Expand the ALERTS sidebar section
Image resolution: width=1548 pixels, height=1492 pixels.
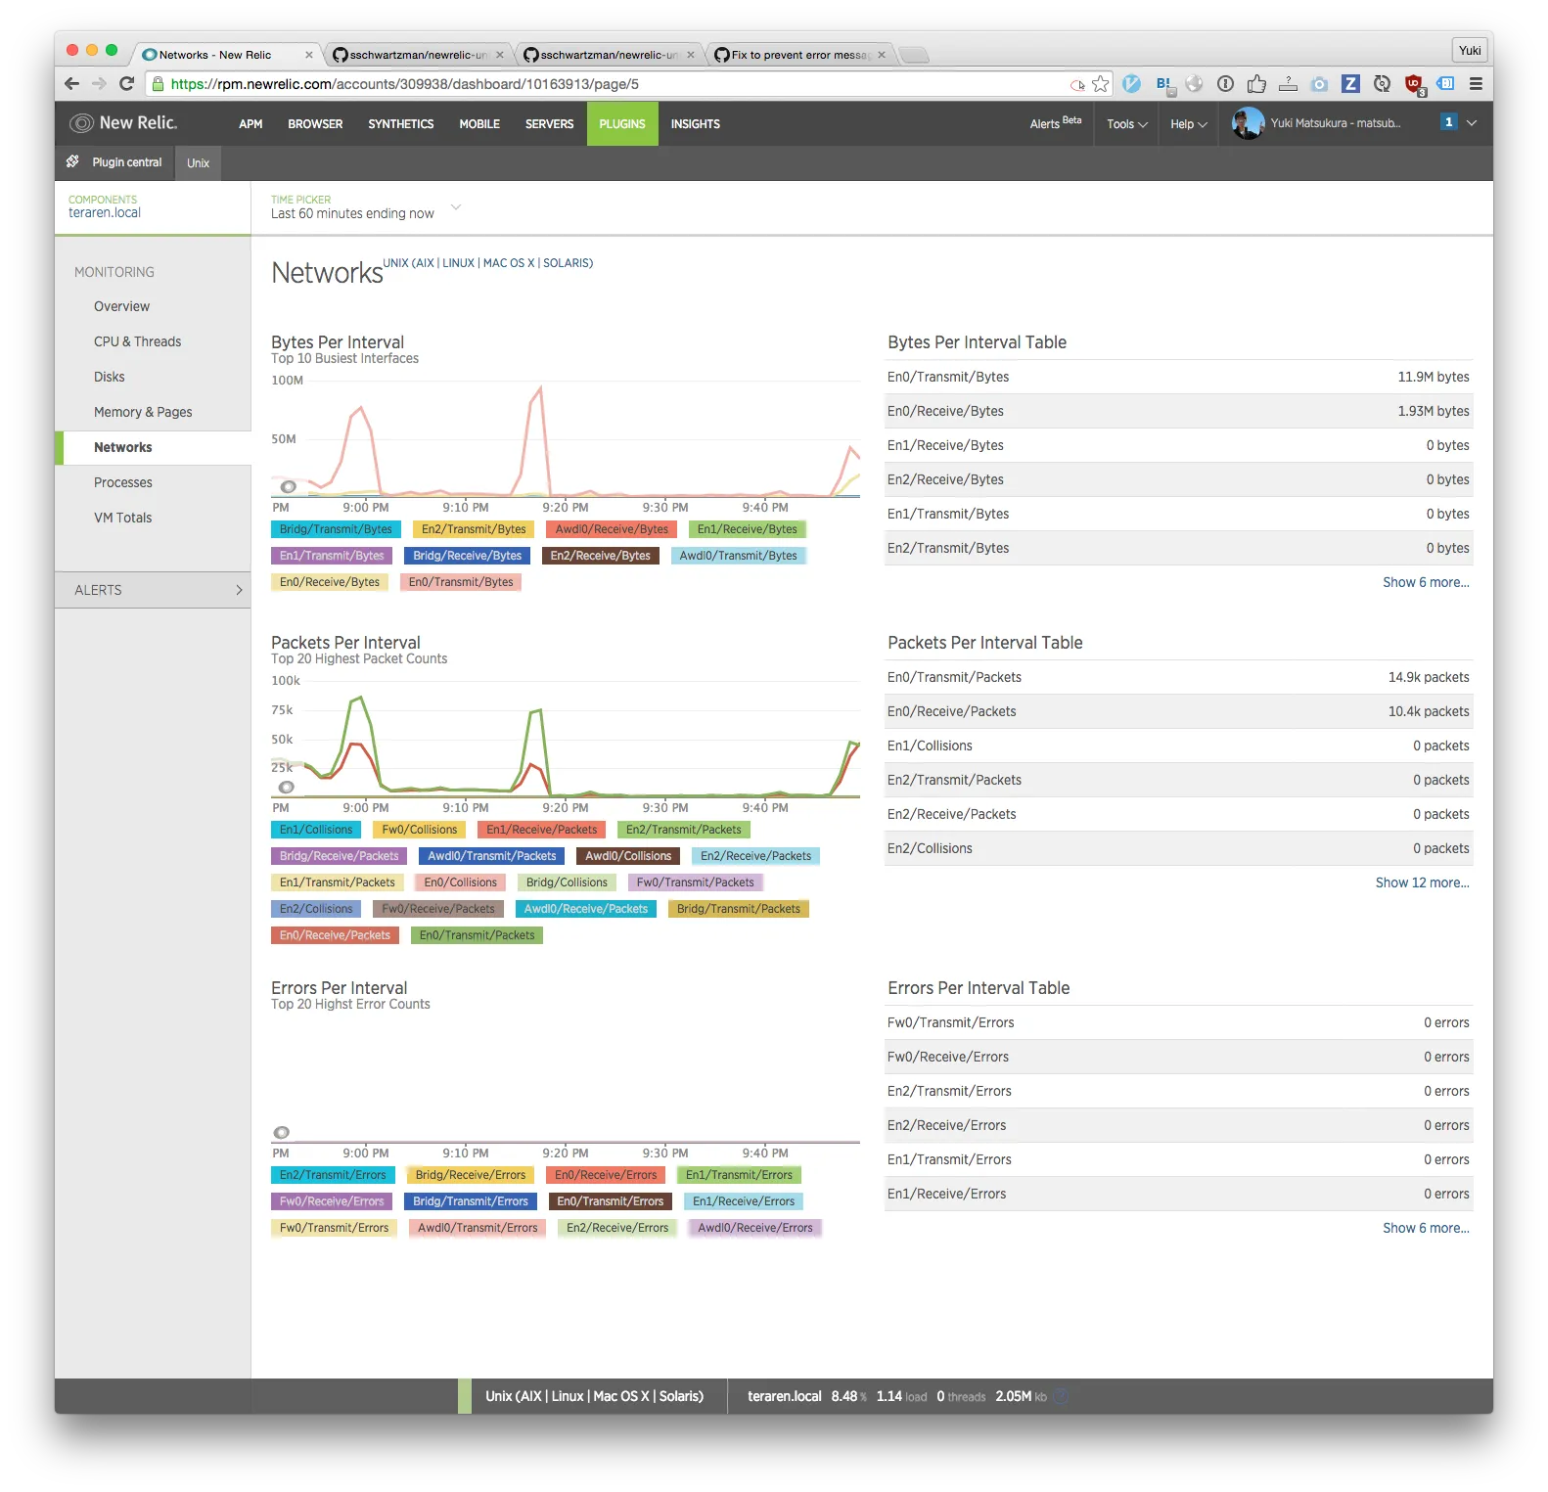tap(153, 590)
